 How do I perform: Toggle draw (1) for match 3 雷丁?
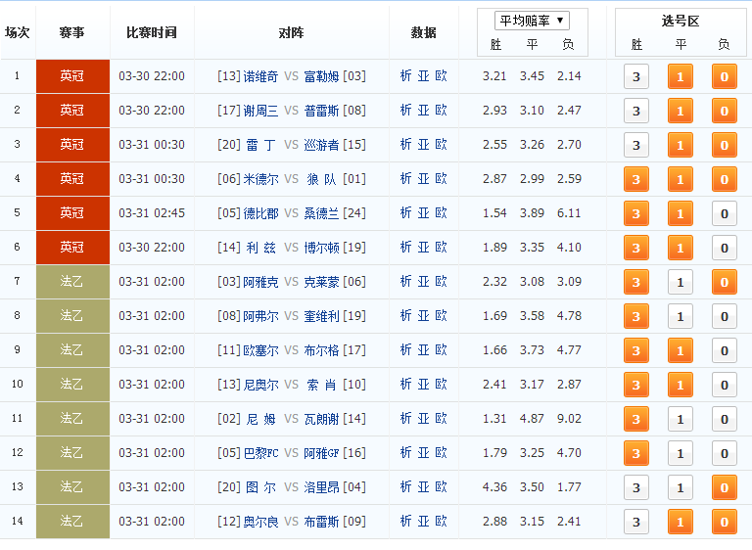pyautogui.click(x=681, y=145)
